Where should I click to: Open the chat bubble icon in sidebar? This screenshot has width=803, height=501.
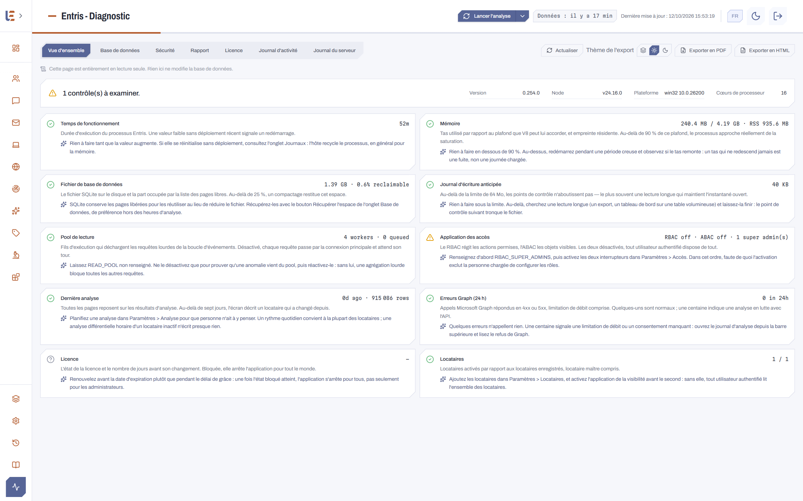click(16, 101)
